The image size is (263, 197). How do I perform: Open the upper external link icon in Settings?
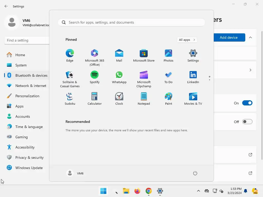point(250,155)
